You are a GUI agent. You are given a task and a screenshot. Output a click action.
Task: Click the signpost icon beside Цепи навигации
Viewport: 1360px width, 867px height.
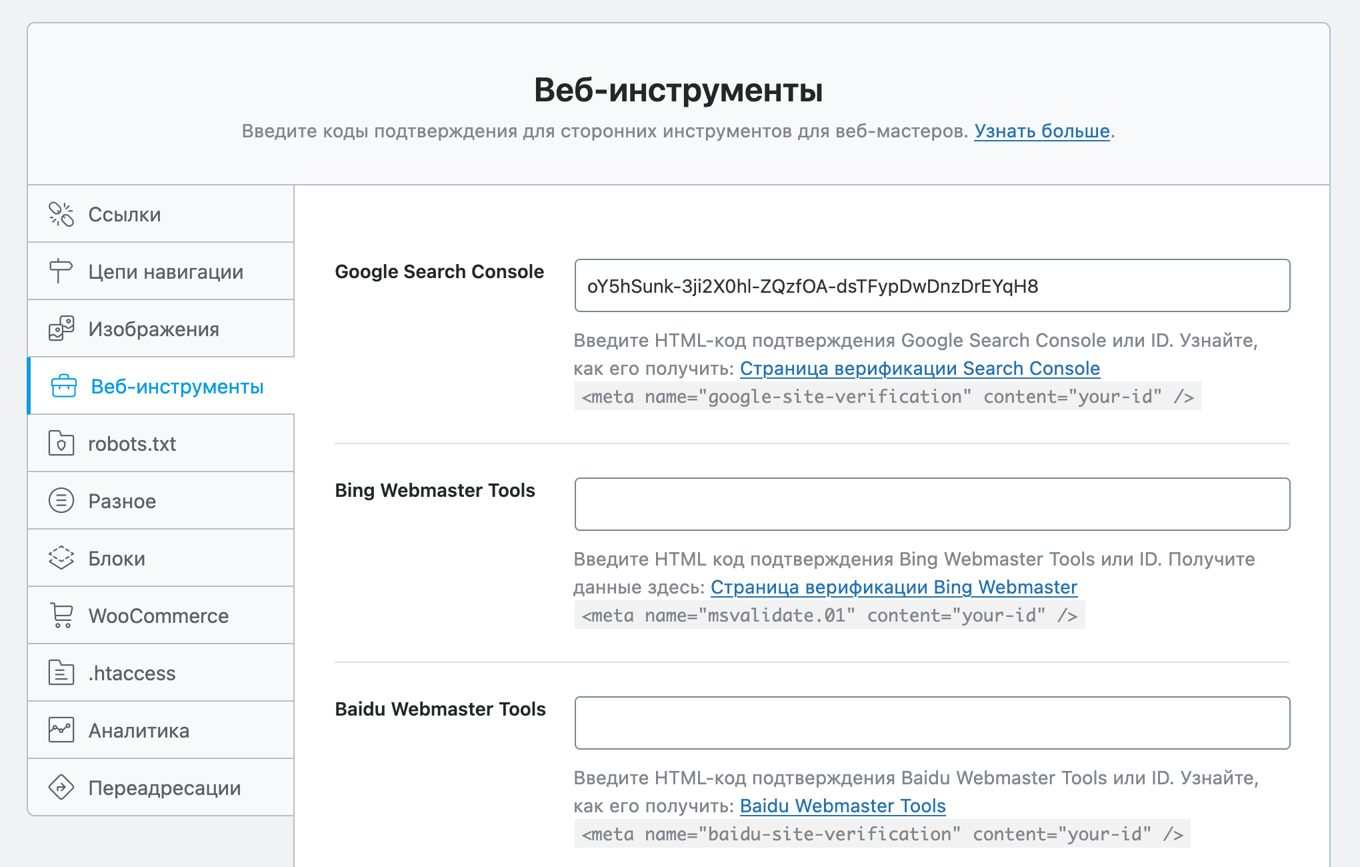(x=61, y=271)
